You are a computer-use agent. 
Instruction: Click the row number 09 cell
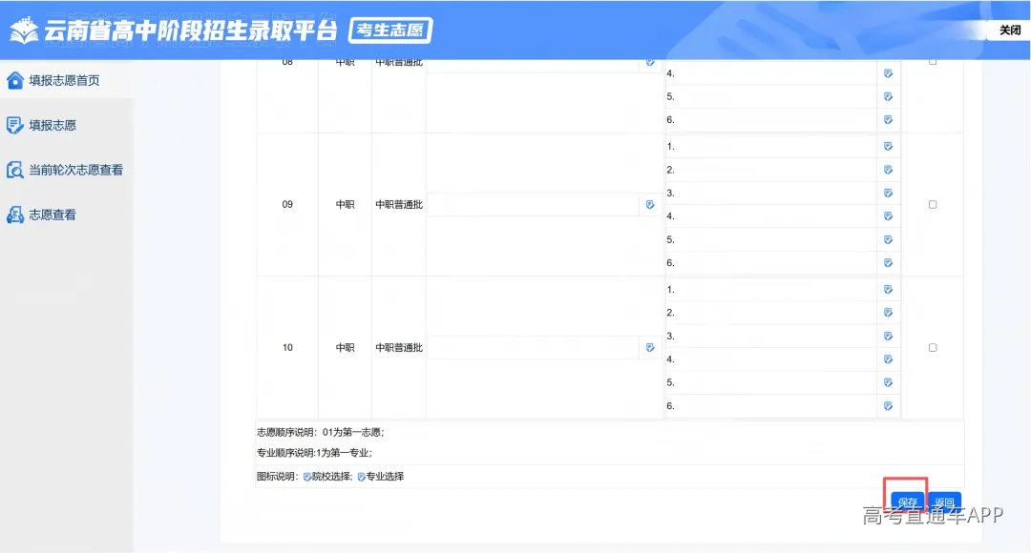pos(287,204)
